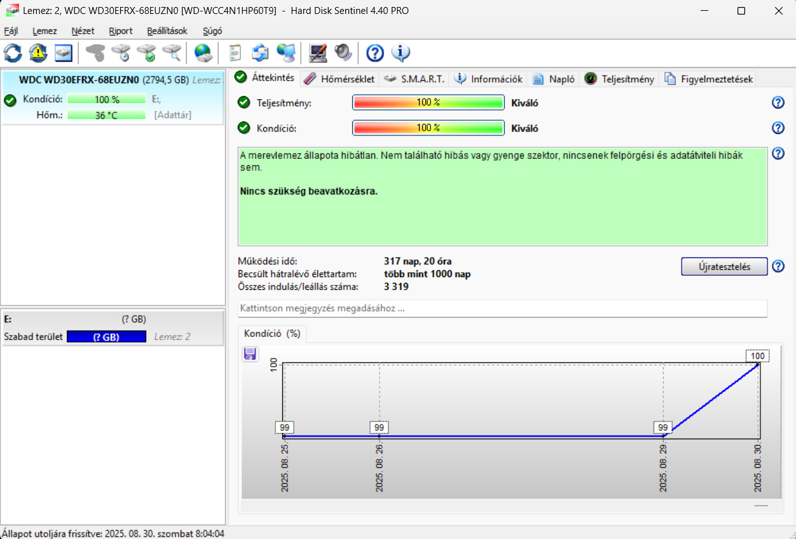The image size is (796, 539).
Task: Click the 317 nap, 20 óra value
Action: coord(418,261)
